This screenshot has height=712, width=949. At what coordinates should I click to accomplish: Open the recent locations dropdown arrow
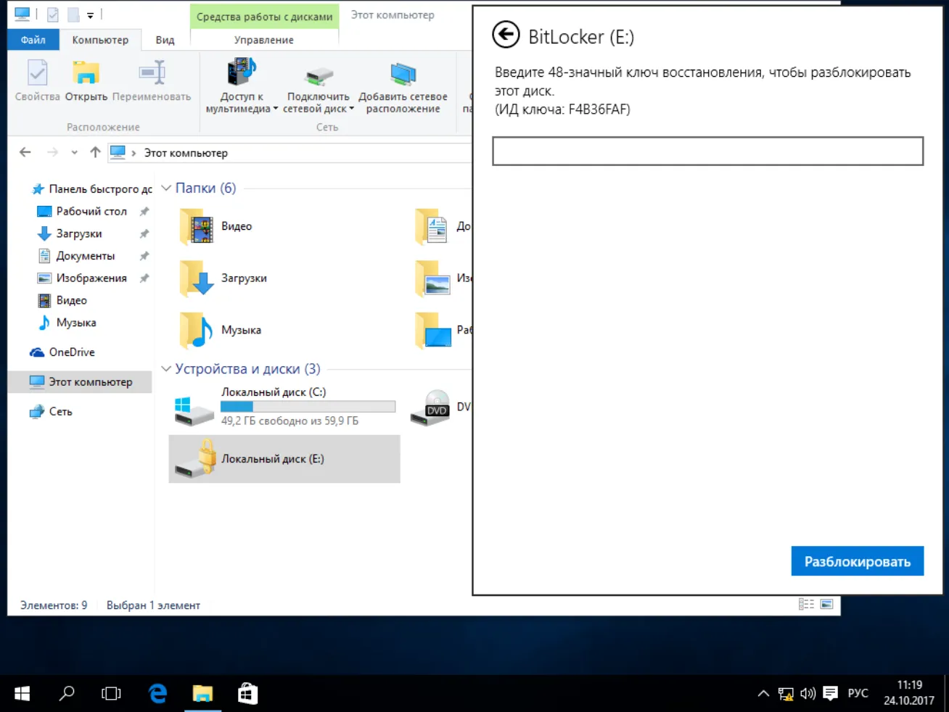point(74,152)
